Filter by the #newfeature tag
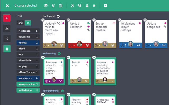Viewport: 169px width, 105px height. coord(28,78)
